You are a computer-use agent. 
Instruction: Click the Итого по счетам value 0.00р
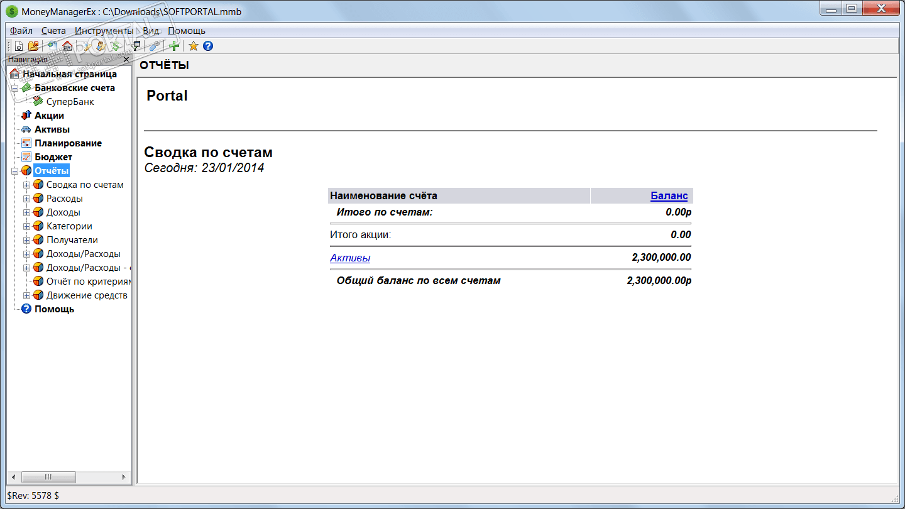point(679,212)
